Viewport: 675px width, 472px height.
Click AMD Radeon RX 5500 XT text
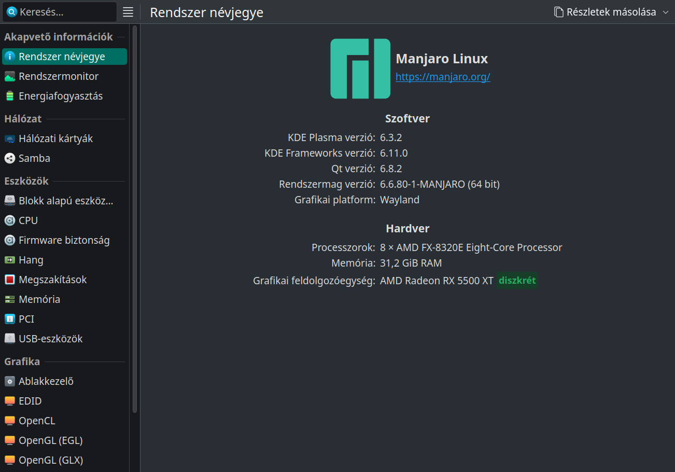[x=437, y=281]
